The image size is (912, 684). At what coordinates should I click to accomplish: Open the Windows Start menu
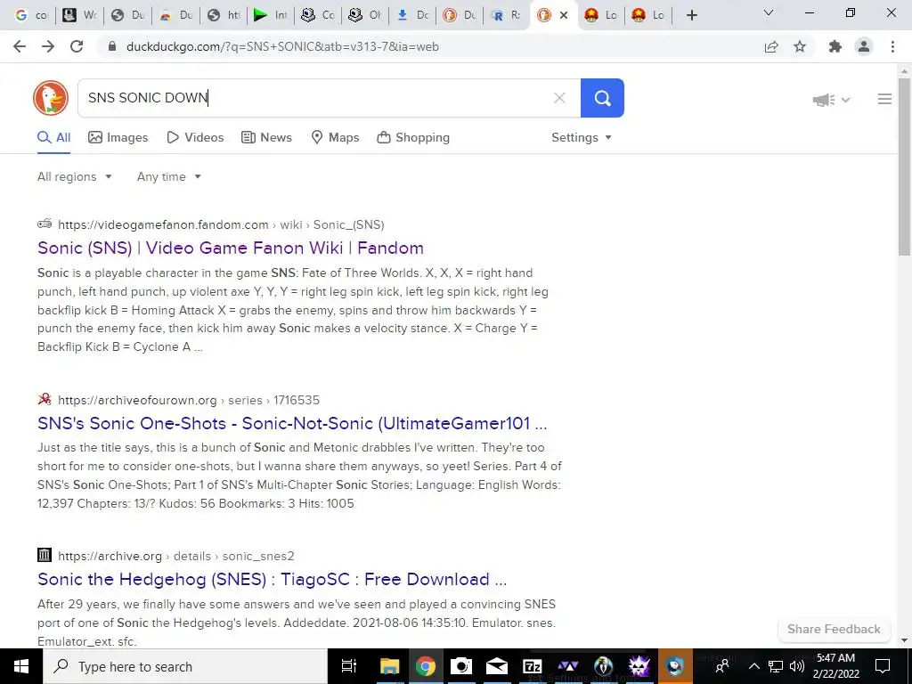click(x=21, y=666)
